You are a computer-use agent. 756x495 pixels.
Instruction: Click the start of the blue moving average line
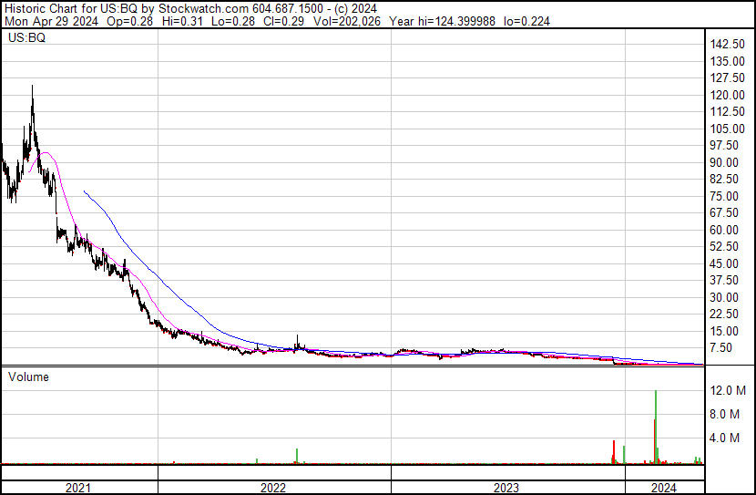pos(84,191)
